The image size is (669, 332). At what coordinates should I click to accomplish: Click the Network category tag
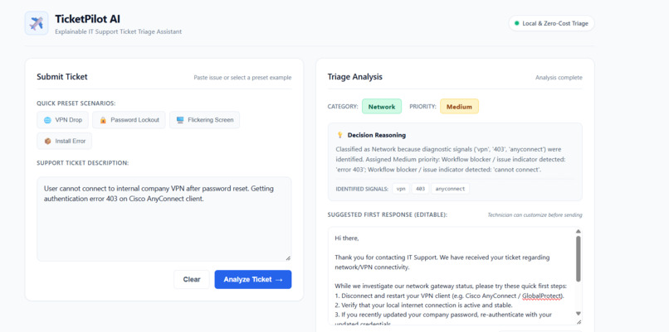tap(382, 107)
